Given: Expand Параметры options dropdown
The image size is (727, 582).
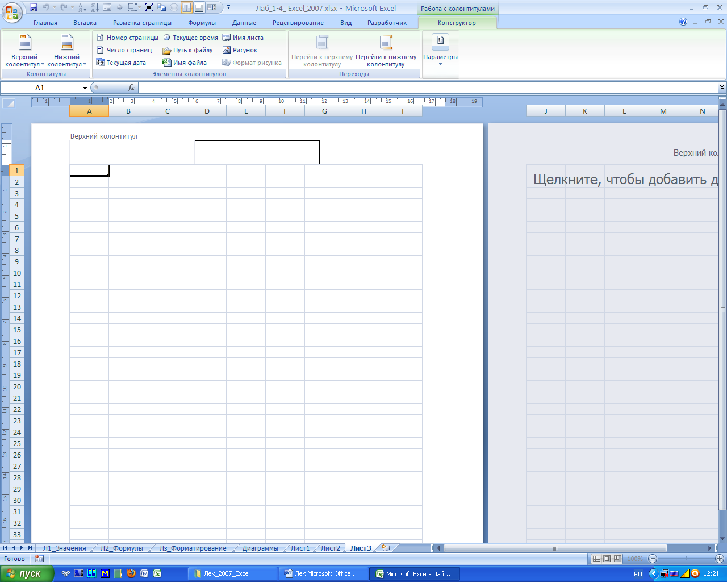Looking at the screenshot, I should (x=440, y=51).
